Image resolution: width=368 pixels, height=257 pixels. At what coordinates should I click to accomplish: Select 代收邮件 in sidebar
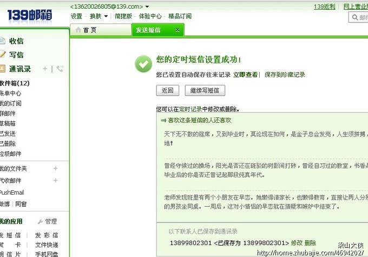tap(11, 181)
